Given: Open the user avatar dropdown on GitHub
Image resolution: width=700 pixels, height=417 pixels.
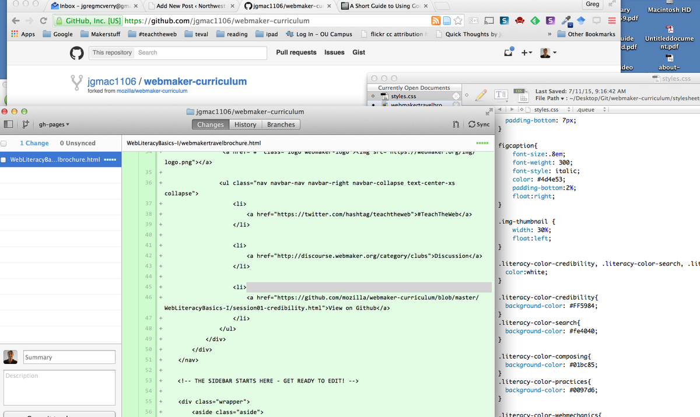Looking at the screenshot, I should pos(548,52).
